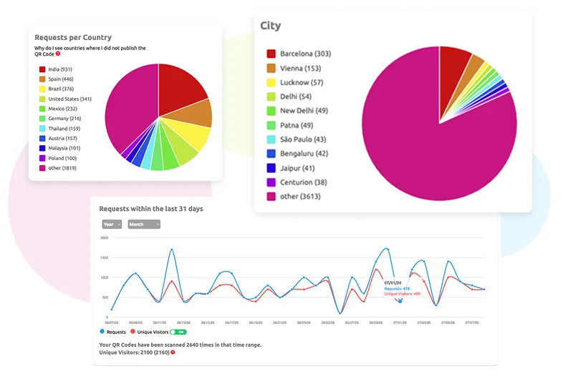The height and width of the screenshot is (381, 573).
Task: Click the other (3613) magenta legend swatch
Action: pos(271,197)
